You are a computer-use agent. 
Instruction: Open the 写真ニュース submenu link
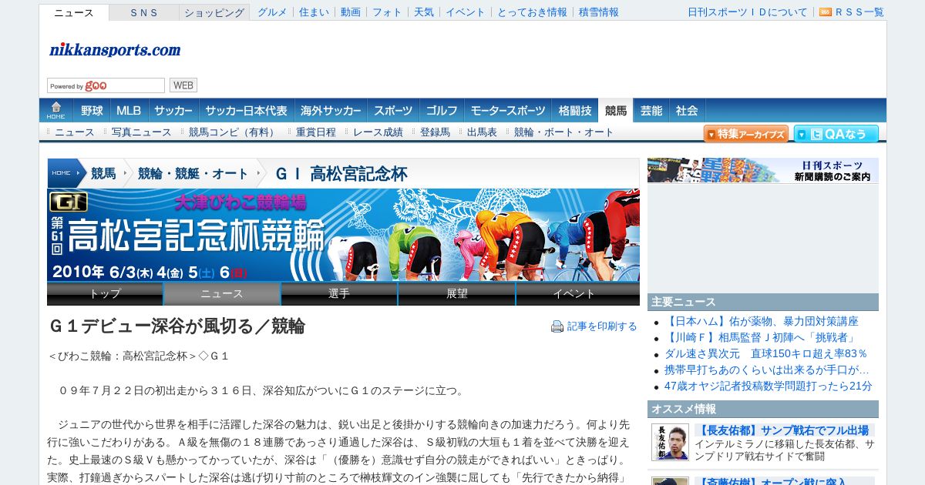142,132
